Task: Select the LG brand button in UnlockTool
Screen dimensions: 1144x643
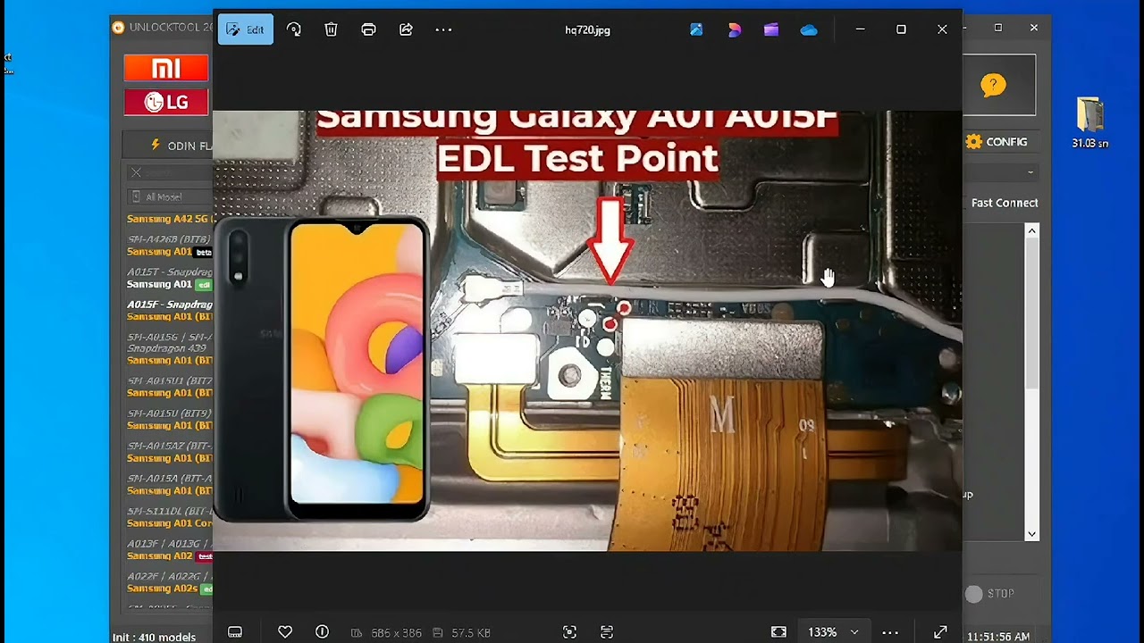Action: 166,102
